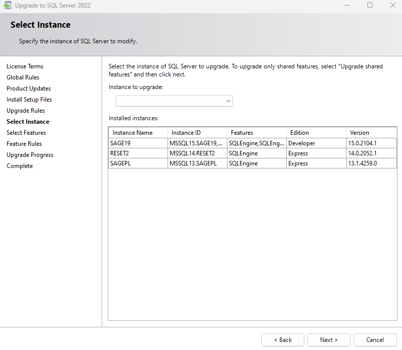Screen dimensions: 402x350
Task: Click version 14.0.2052.1 cell
Action: [371, 153]
